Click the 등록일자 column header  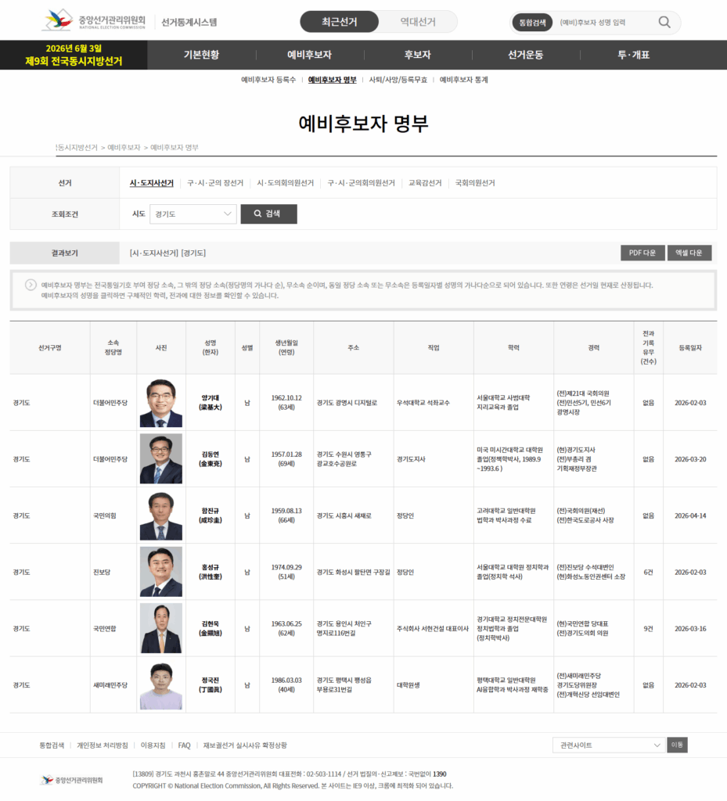pos(690,347)
